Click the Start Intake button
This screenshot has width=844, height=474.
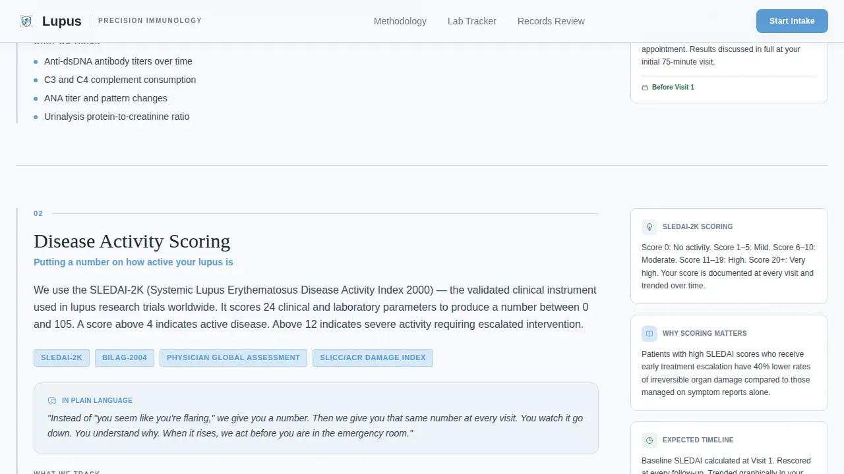pyautogui.click(x=792, y=21)
